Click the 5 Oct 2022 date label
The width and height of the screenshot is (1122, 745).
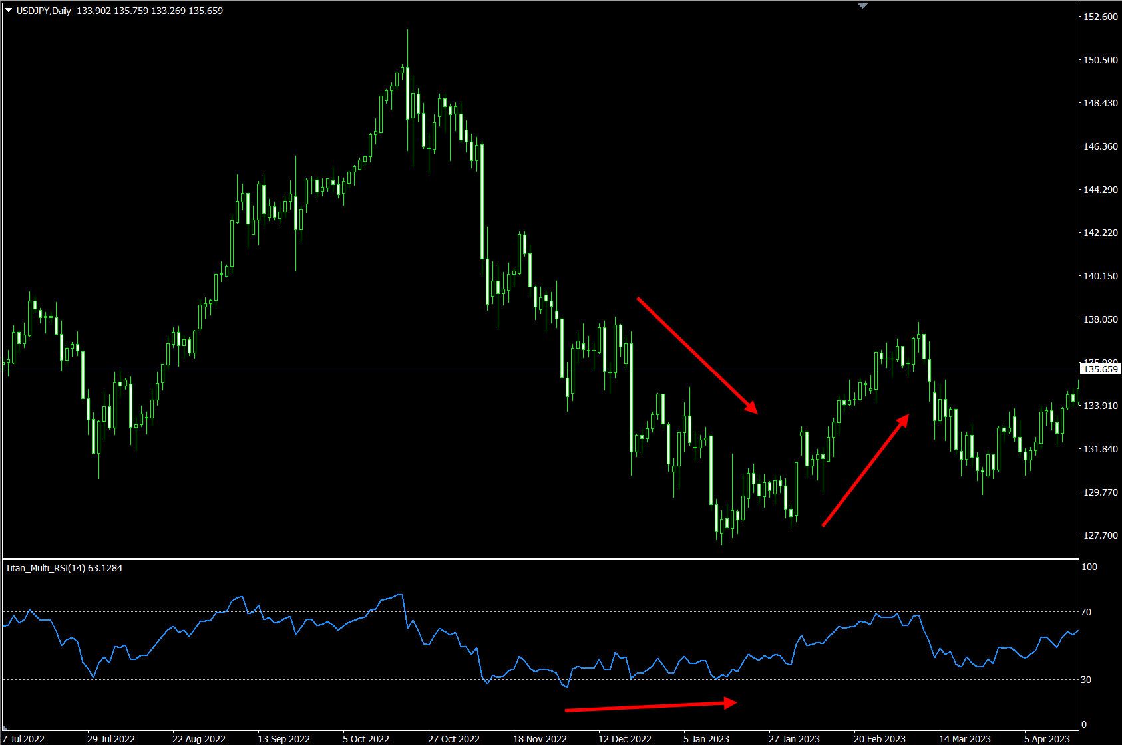pyautogui.click(x=366, y=738)
